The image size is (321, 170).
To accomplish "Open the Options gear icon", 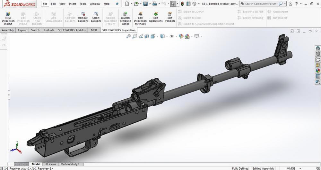I will point(195,4).
